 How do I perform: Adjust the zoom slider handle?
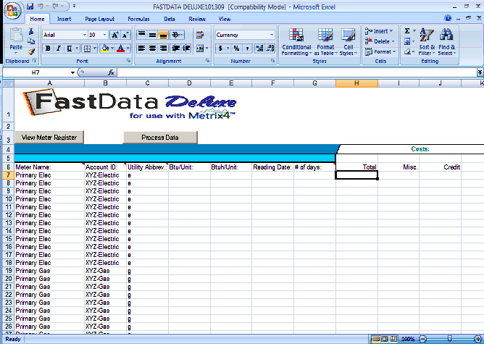450,339
